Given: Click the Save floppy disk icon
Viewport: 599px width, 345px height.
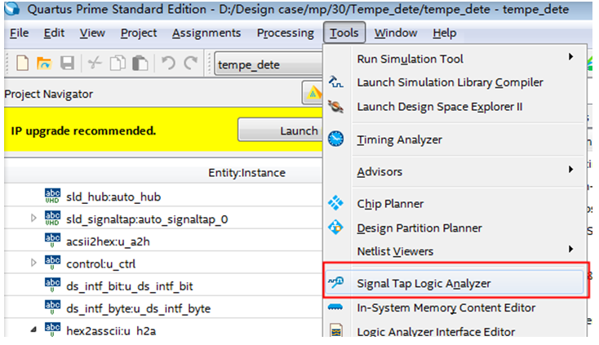Looking at the screenshot, I should click(67, 63).
